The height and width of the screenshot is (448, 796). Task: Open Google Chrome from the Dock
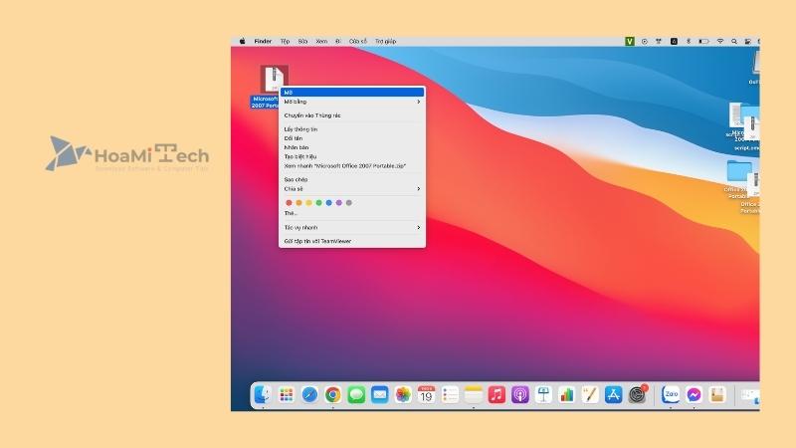332,395
